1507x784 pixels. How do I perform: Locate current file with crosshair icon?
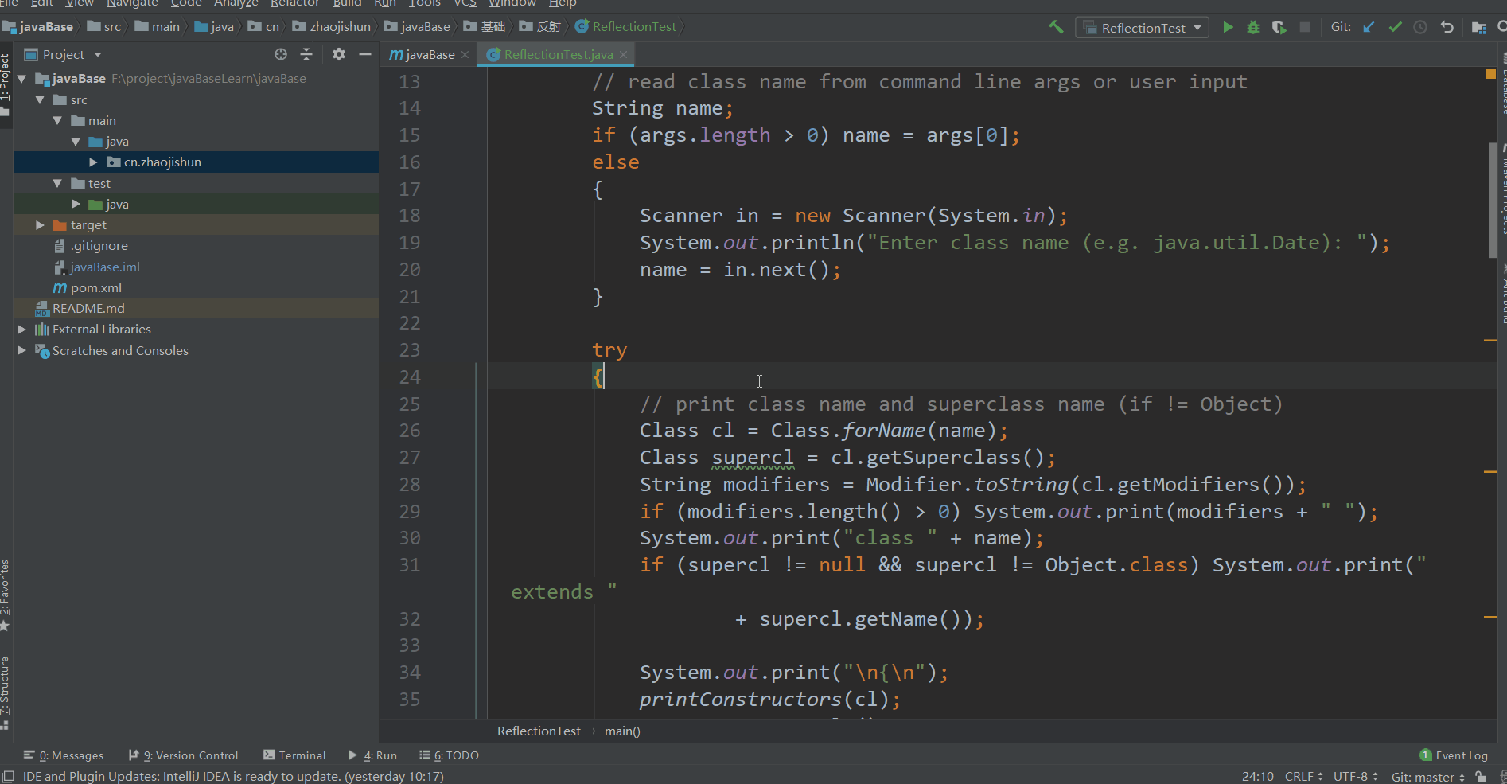[281, 54]
